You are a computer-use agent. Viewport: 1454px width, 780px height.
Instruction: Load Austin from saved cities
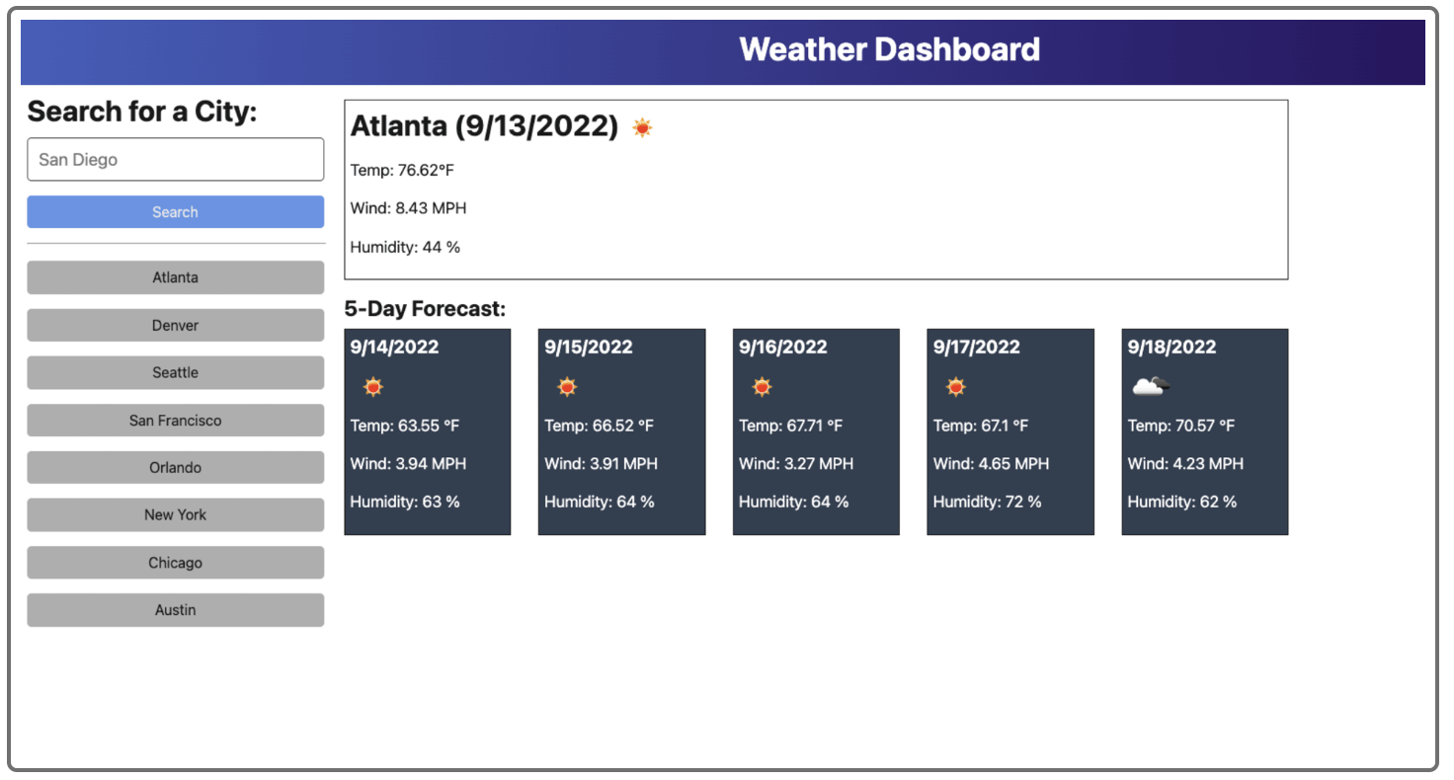(x=176, y=610)
